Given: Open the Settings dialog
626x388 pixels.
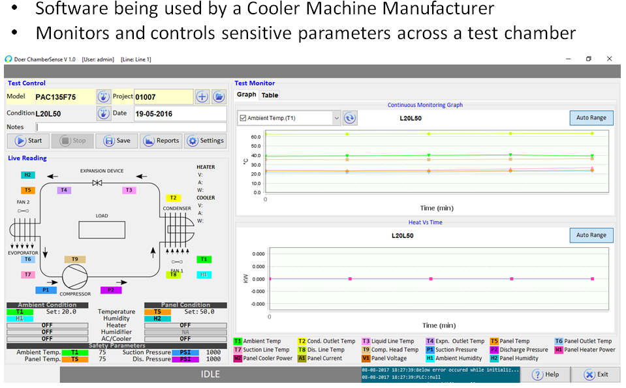Looking at the screenshot, I should click(x=205, y=140).
